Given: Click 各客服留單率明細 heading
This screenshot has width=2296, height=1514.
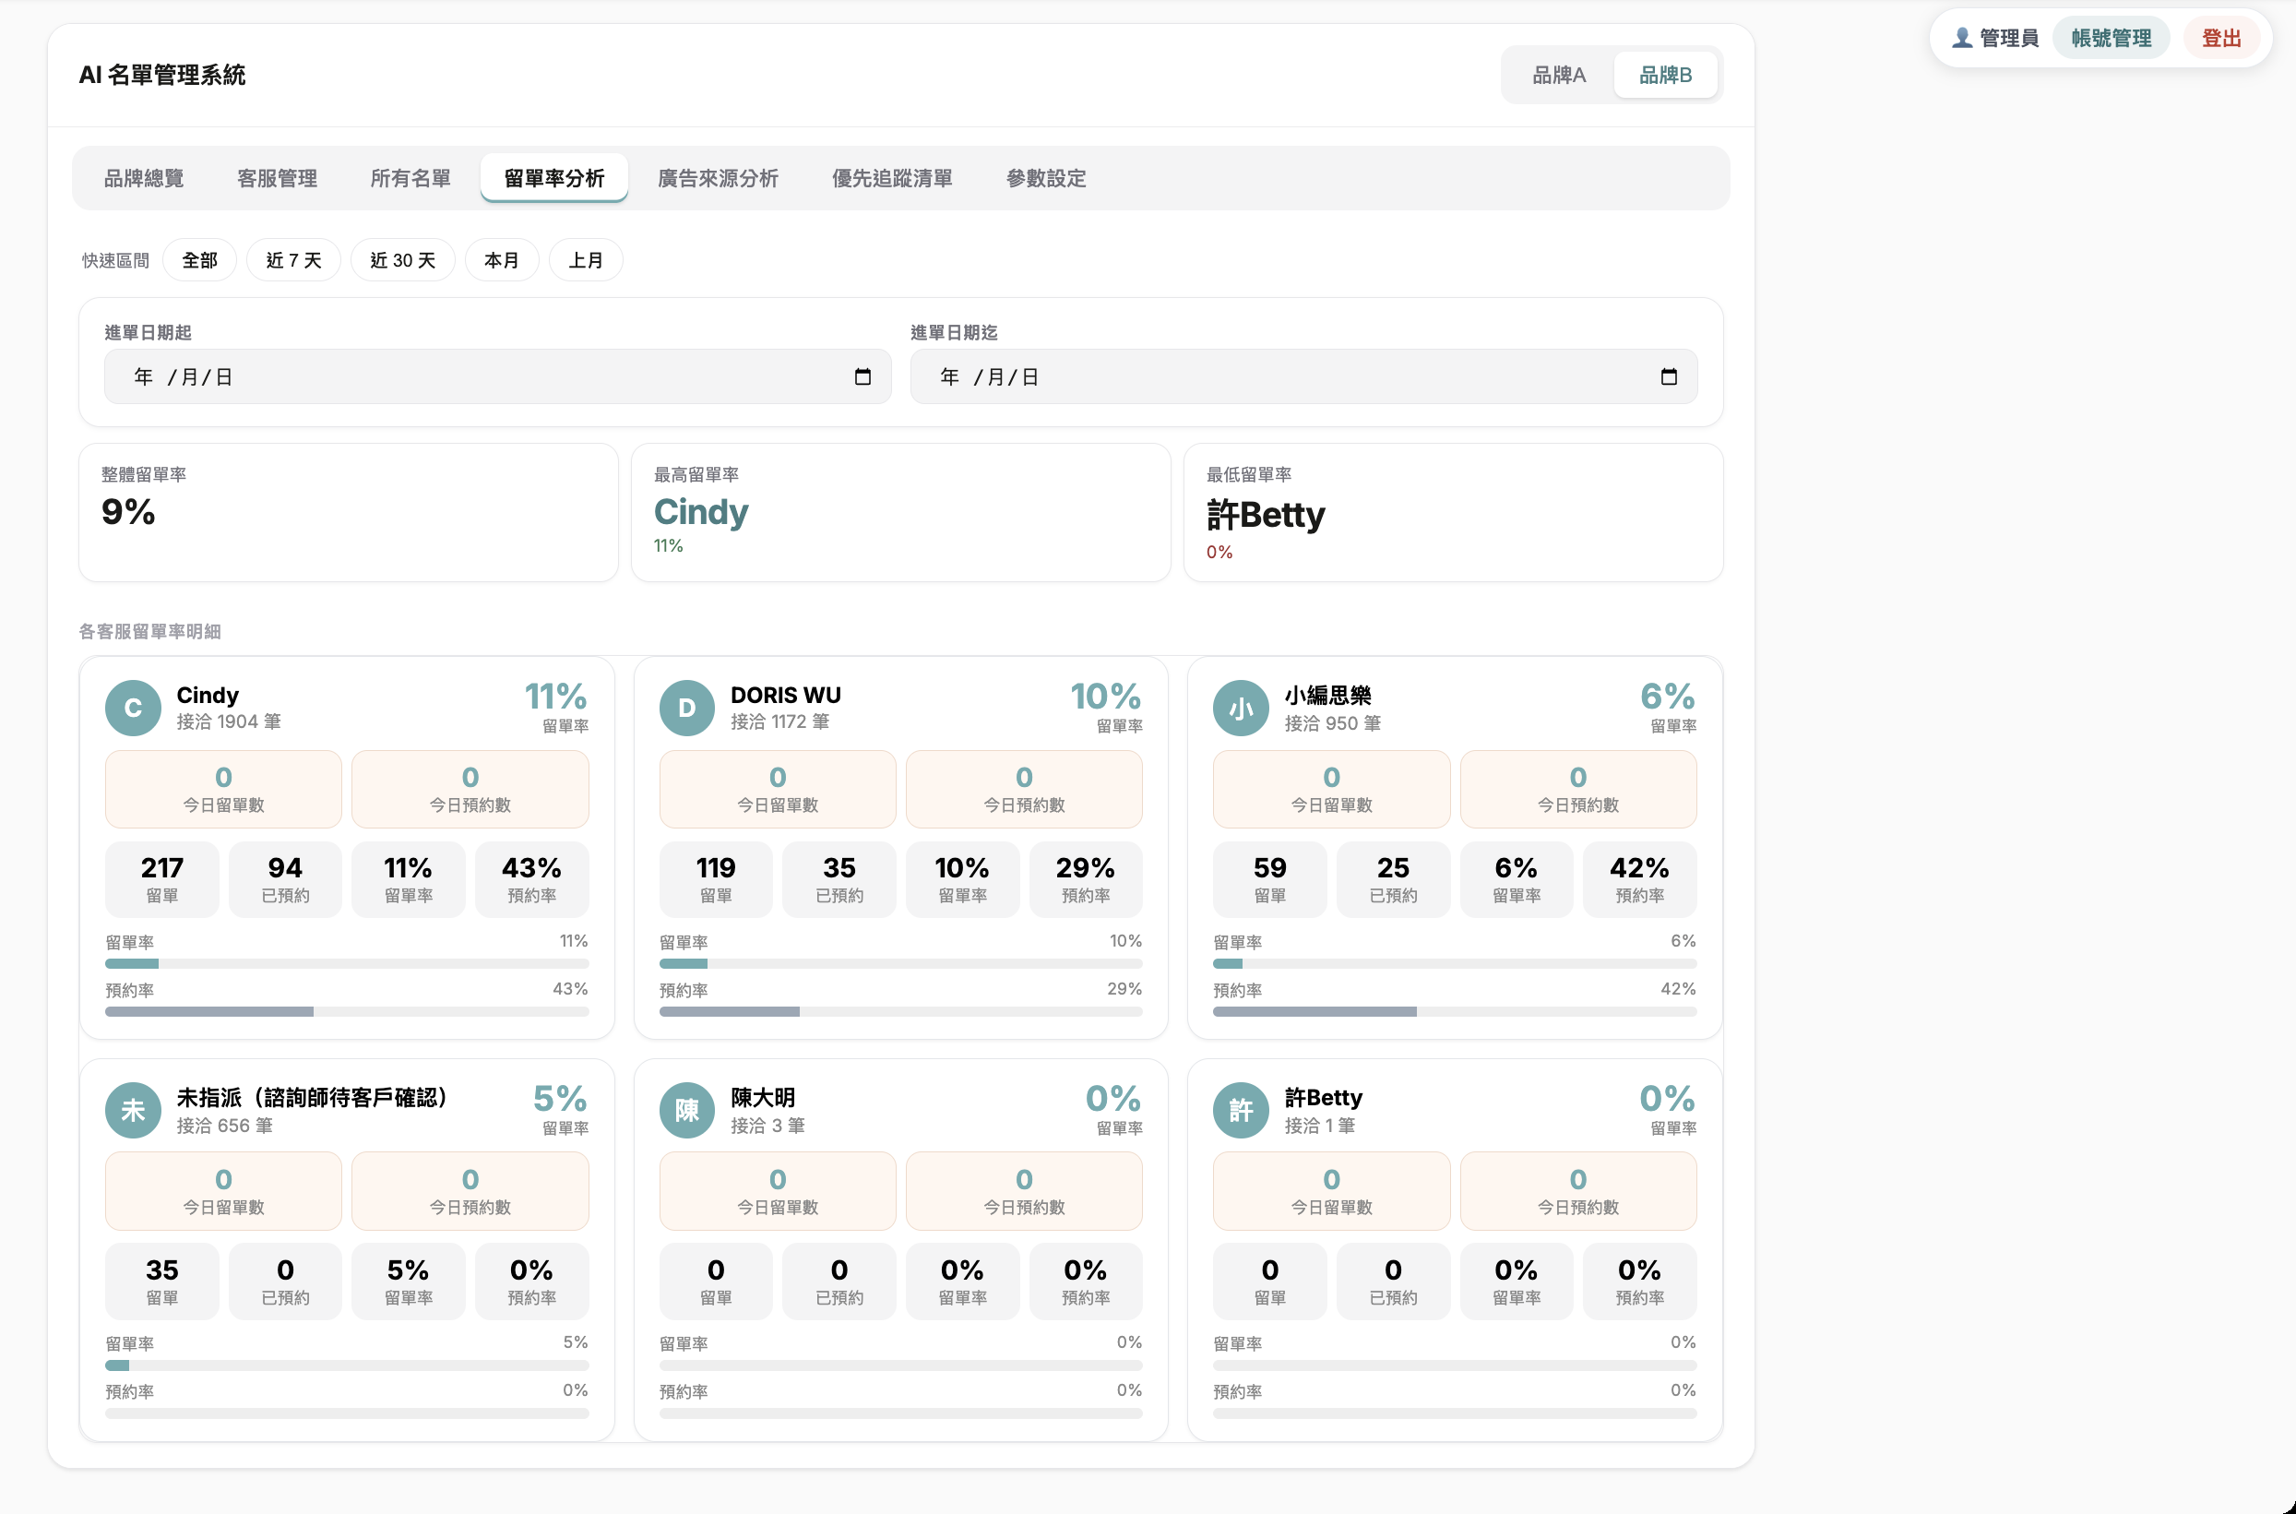Looking at the screenshot, I should click(x=149, y=631).
